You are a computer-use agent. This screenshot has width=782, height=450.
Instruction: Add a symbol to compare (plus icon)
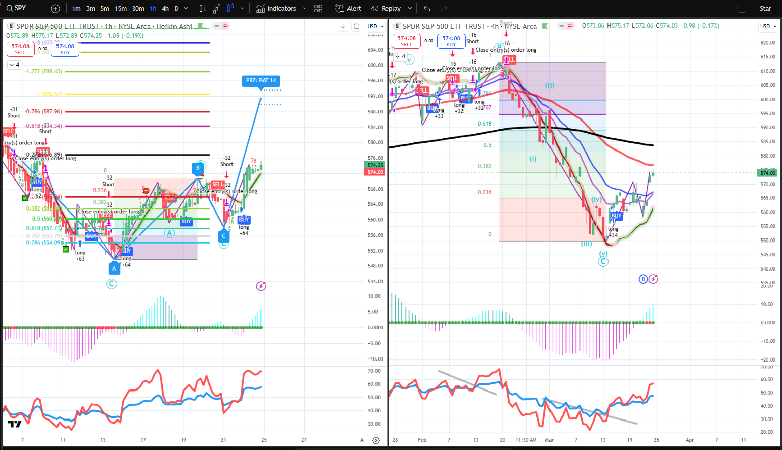55,9
